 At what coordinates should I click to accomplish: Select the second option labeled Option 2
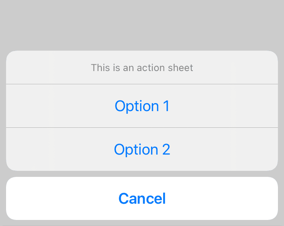[142, 149]
